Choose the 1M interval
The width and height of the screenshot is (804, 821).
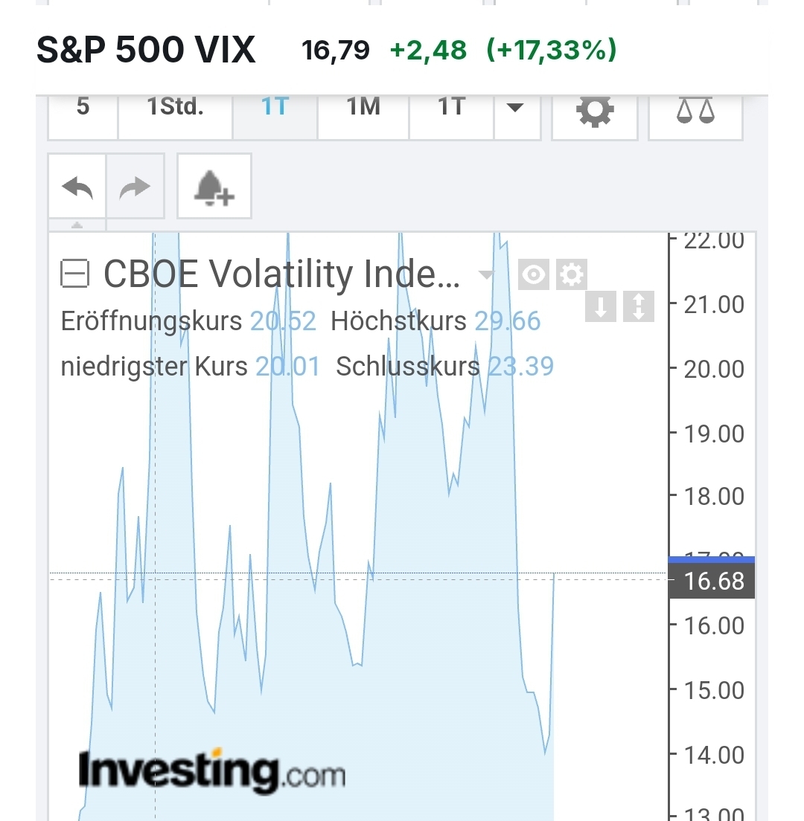(x=363, y=108)
